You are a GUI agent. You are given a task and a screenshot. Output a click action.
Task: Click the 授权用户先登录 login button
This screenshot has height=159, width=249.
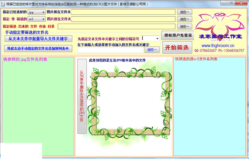(178, 35)
